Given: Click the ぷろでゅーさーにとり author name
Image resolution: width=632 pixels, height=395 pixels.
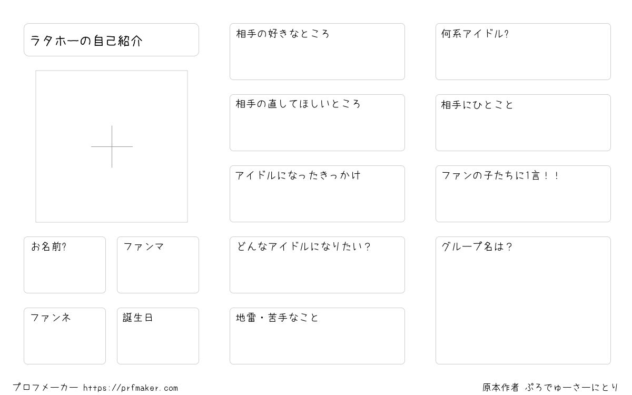Looking at the screenshot, I should (572, 388).
